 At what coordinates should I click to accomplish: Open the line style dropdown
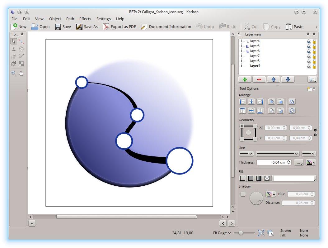pyautogui.click(x=277, y=154)
